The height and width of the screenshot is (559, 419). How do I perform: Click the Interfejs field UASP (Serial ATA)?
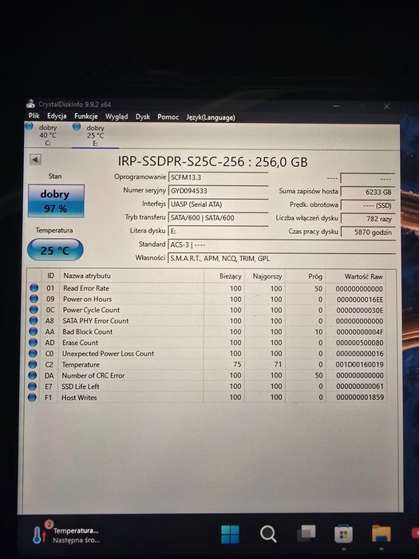pyautogui.click(x=218, y=204)
